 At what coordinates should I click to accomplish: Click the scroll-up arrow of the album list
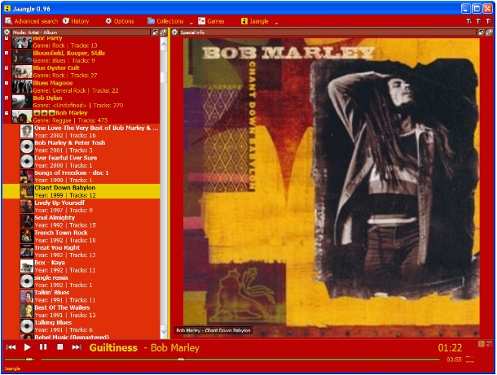tap(164, 44)
